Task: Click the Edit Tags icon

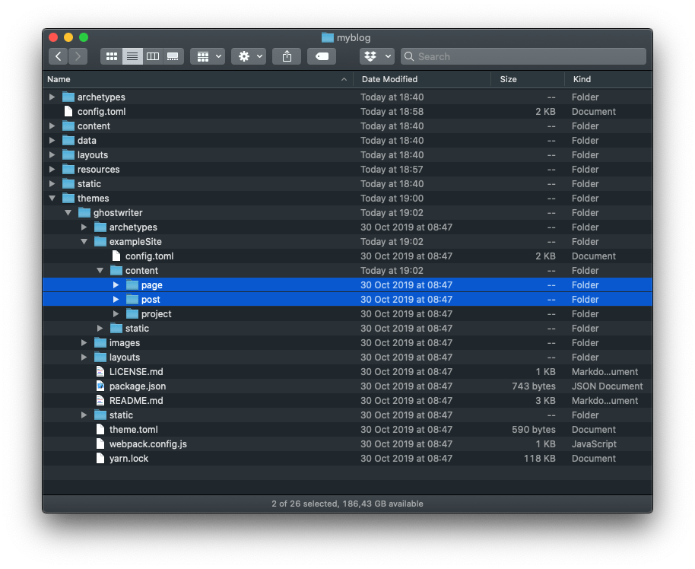Action: [322, 56]
